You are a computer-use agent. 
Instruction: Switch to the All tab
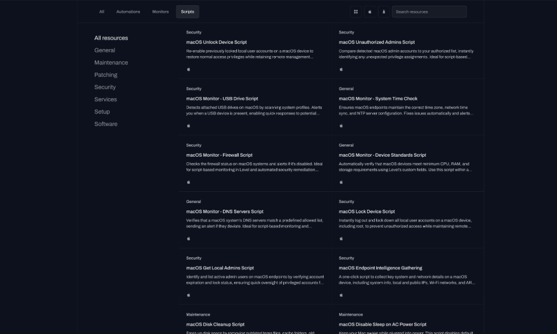pyautogui.click(x=102, y=12)
